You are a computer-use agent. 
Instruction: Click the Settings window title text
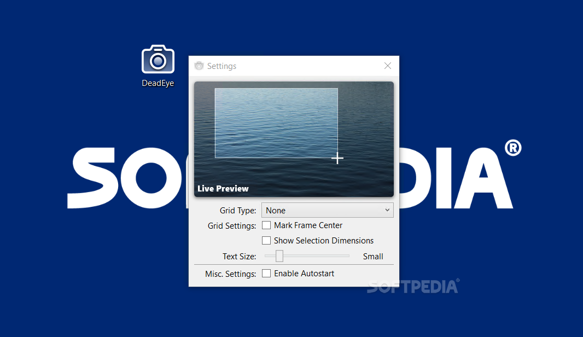[x=221, y=66]
